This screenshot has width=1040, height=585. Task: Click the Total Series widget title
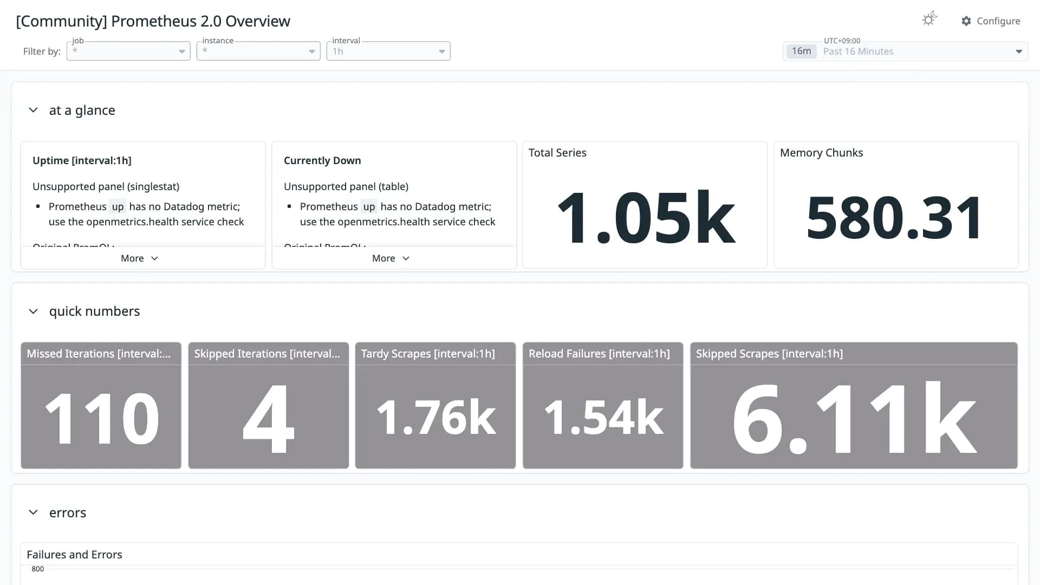click(557, 153)
